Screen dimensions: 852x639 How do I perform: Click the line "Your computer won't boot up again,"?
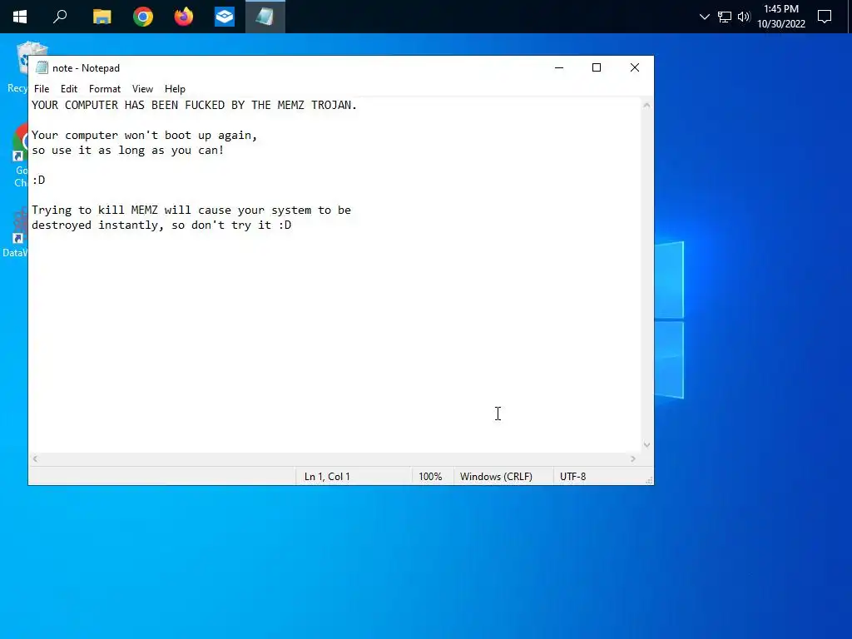[x=144, y=135]
